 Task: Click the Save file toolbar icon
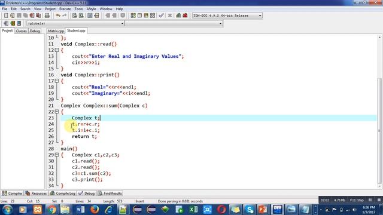pyautogui.click(x=19, y=16)
